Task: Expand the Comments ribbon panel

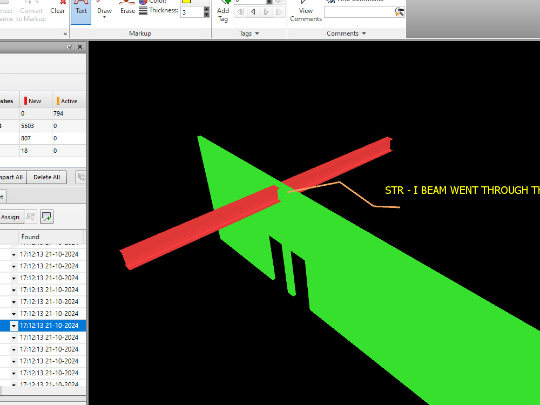Action: [346, 33]
